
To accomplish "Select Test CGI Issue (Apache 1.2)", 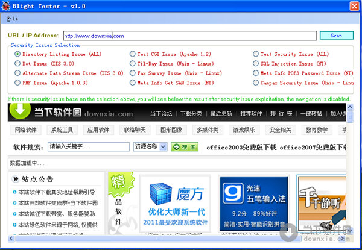I will [133, 54].
